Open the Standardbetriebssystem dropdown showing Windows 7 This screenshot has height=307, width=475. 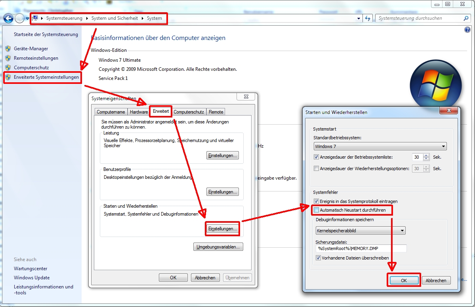(380, 146)
